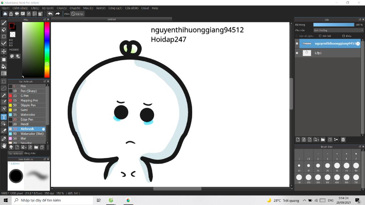This screenshot has height=205, width=365.
Task: Select the Sumi brush
Action: point(27,110)
